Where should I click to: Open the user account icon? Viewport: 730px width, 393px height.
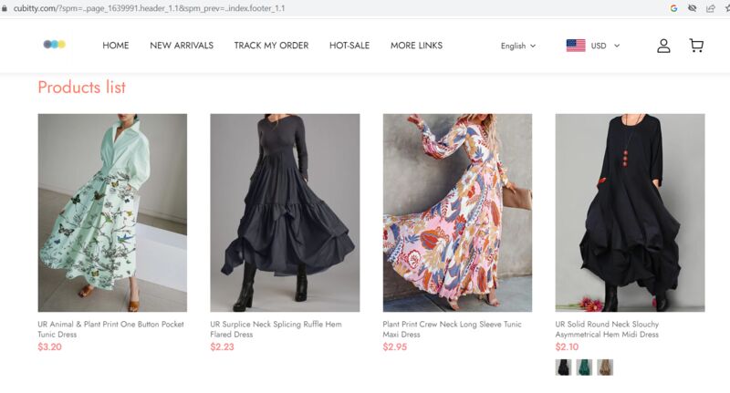663,46
